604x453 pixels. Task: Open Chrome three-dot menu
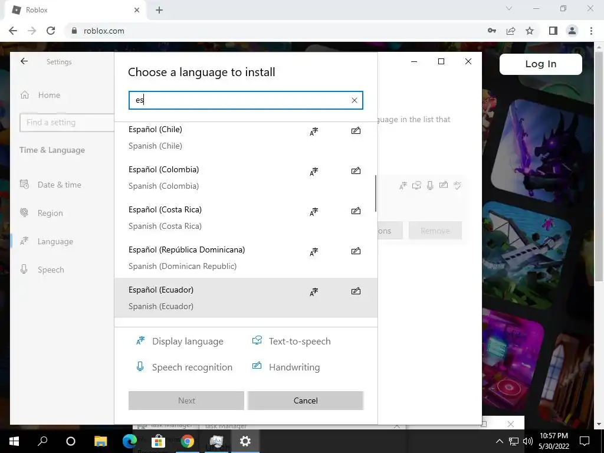point(591,31)
